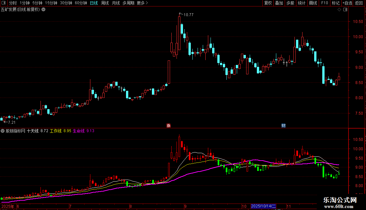Add stock with +自选 button
The height and width of the screenshot is (210, 366).
pyautogui.click(x=347, y=3)
